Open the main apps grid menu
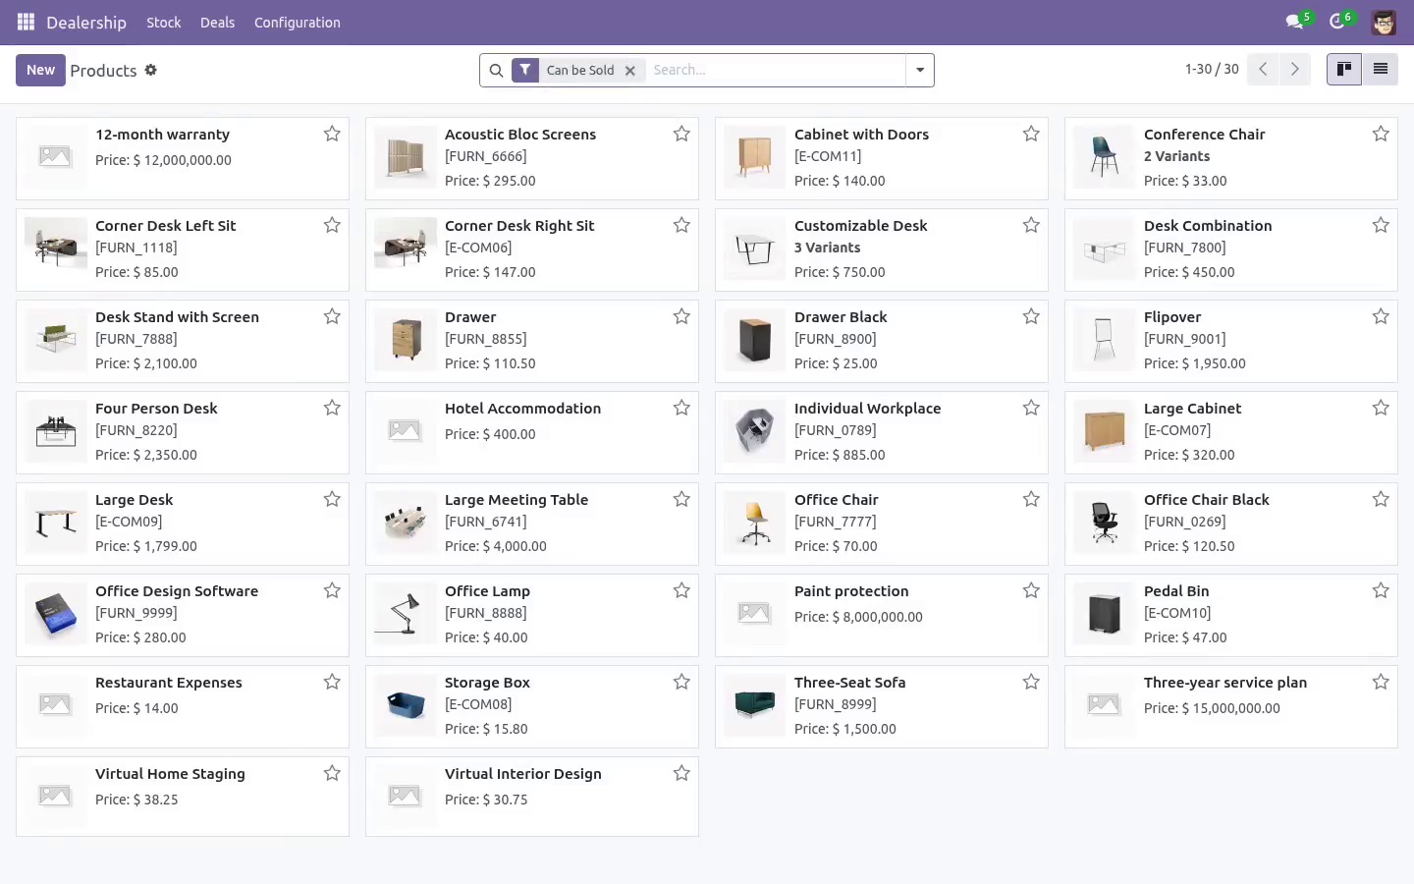This screenshot has width=1414, height=884. pos(26,22)
